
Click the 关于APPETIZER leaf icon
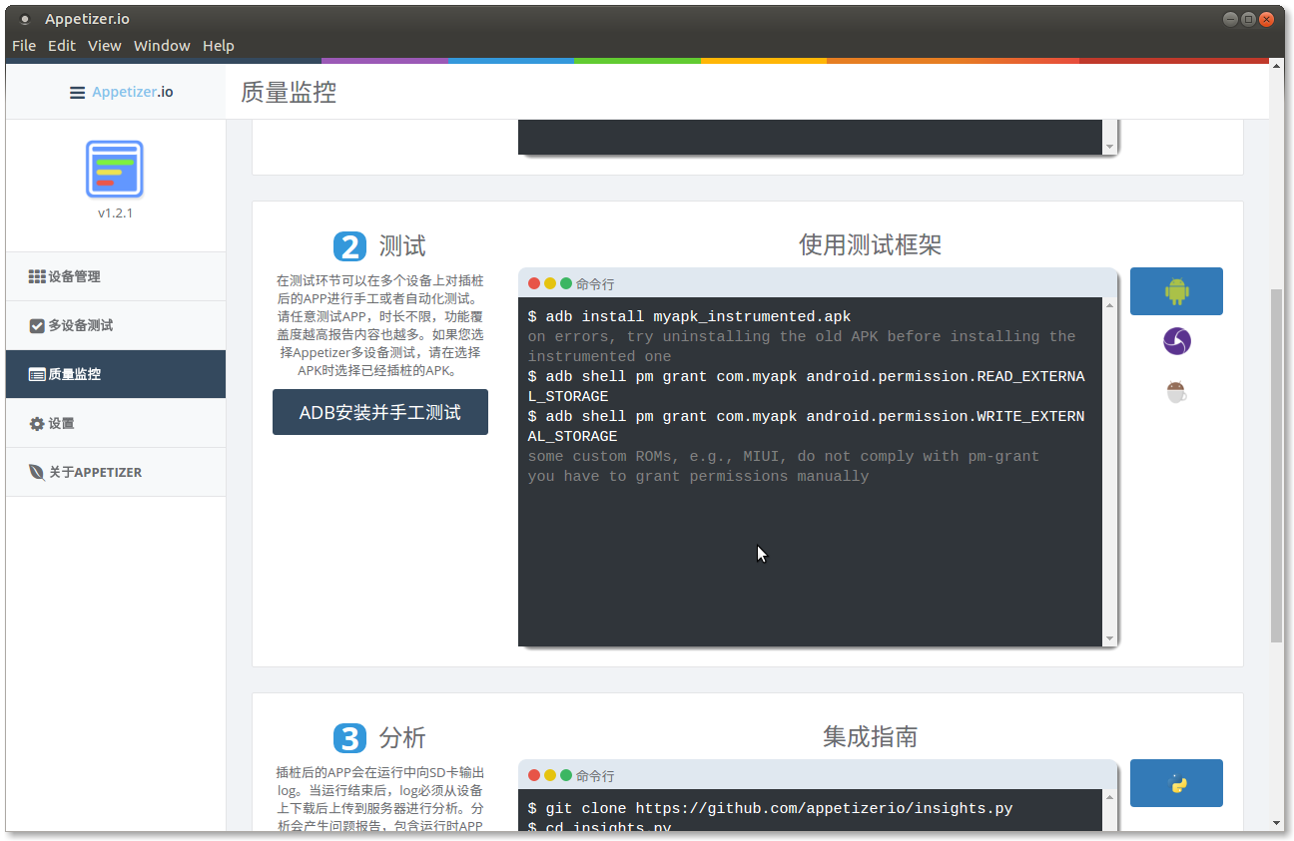click(x=37, y=472)
